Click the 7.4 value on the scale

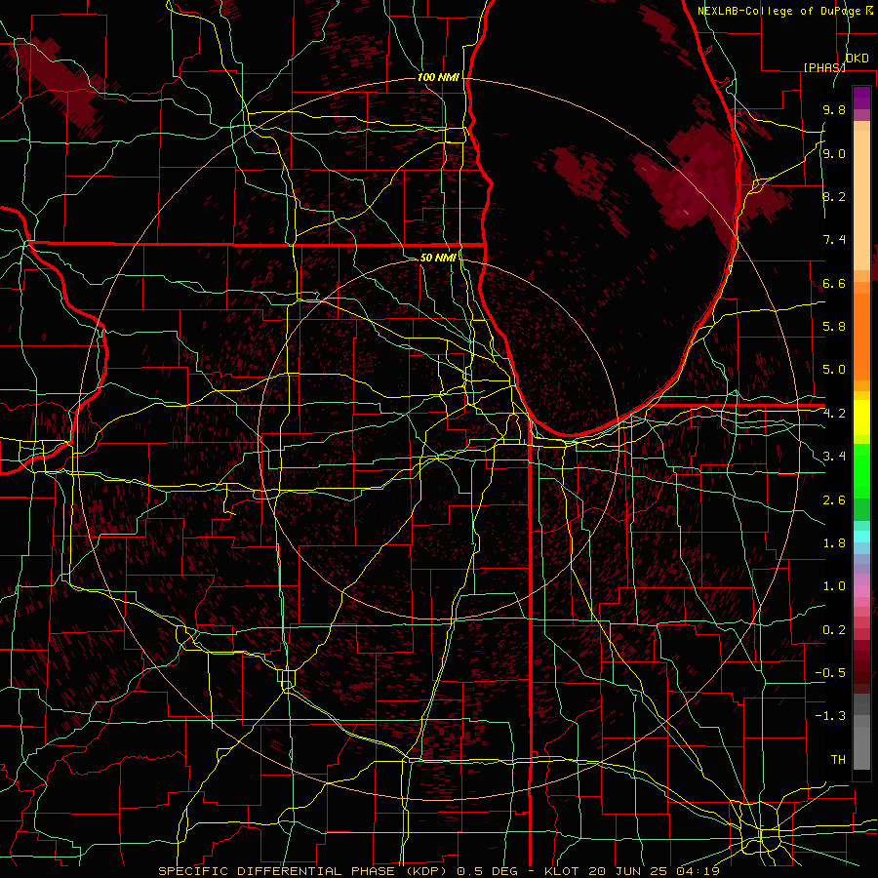(834, 240)
